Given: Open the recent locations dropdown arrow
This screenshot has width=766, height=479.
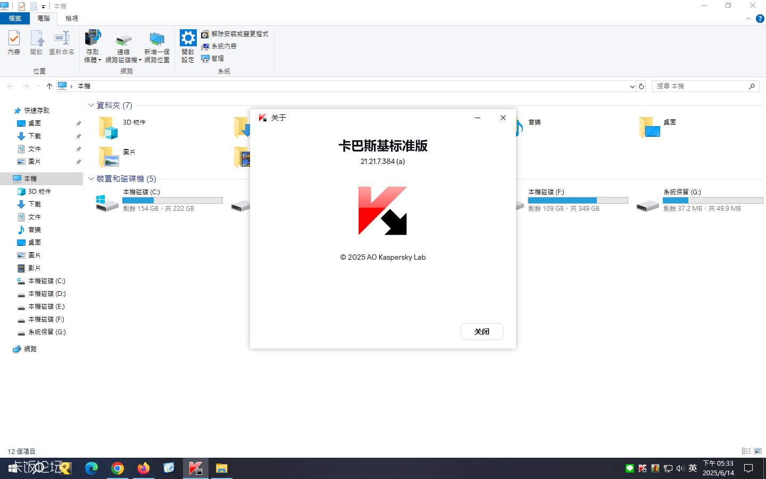Looking at the screenshot, I should tap(38, 86).
